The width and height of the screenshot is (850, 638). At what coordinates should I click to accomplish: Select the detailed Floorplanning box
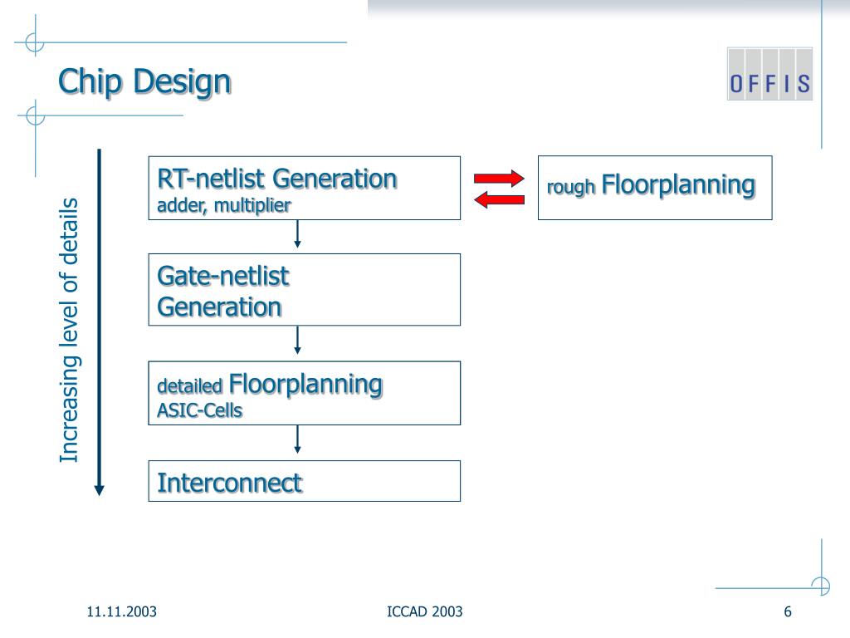point(304,393)
